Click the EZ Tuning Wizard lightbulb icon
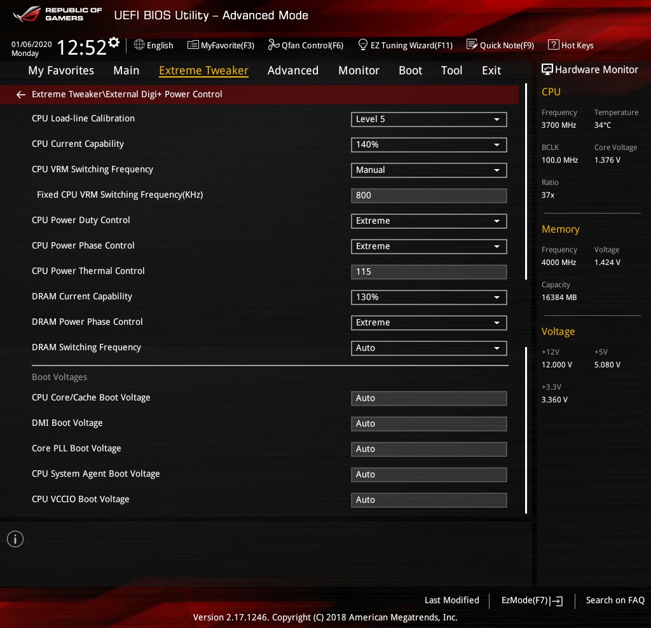 click(362, 44)
